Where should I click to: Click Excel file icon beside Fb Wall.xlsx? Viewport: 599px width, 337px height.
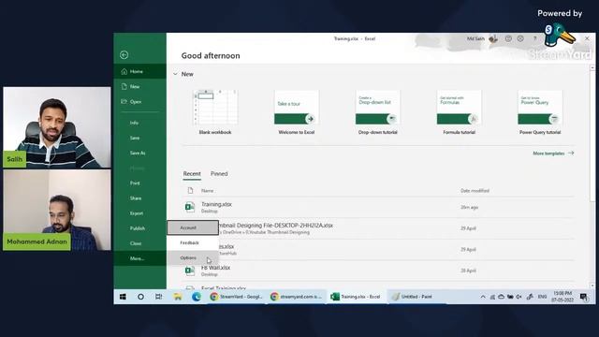pyautogui.click(x=190, y=271)
